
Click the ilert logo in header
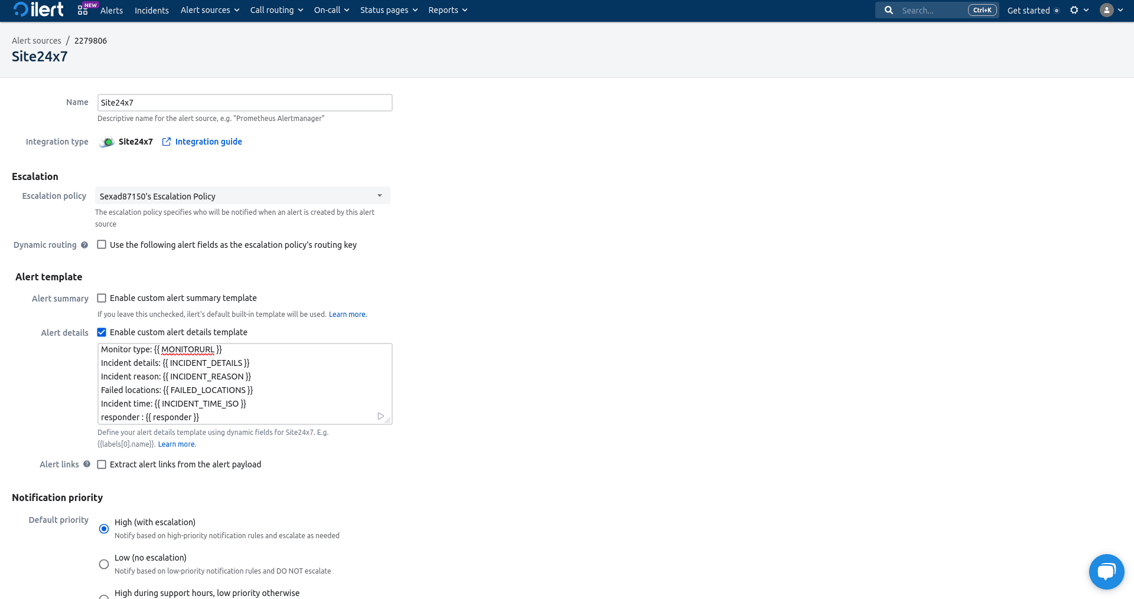coord(38,10)
